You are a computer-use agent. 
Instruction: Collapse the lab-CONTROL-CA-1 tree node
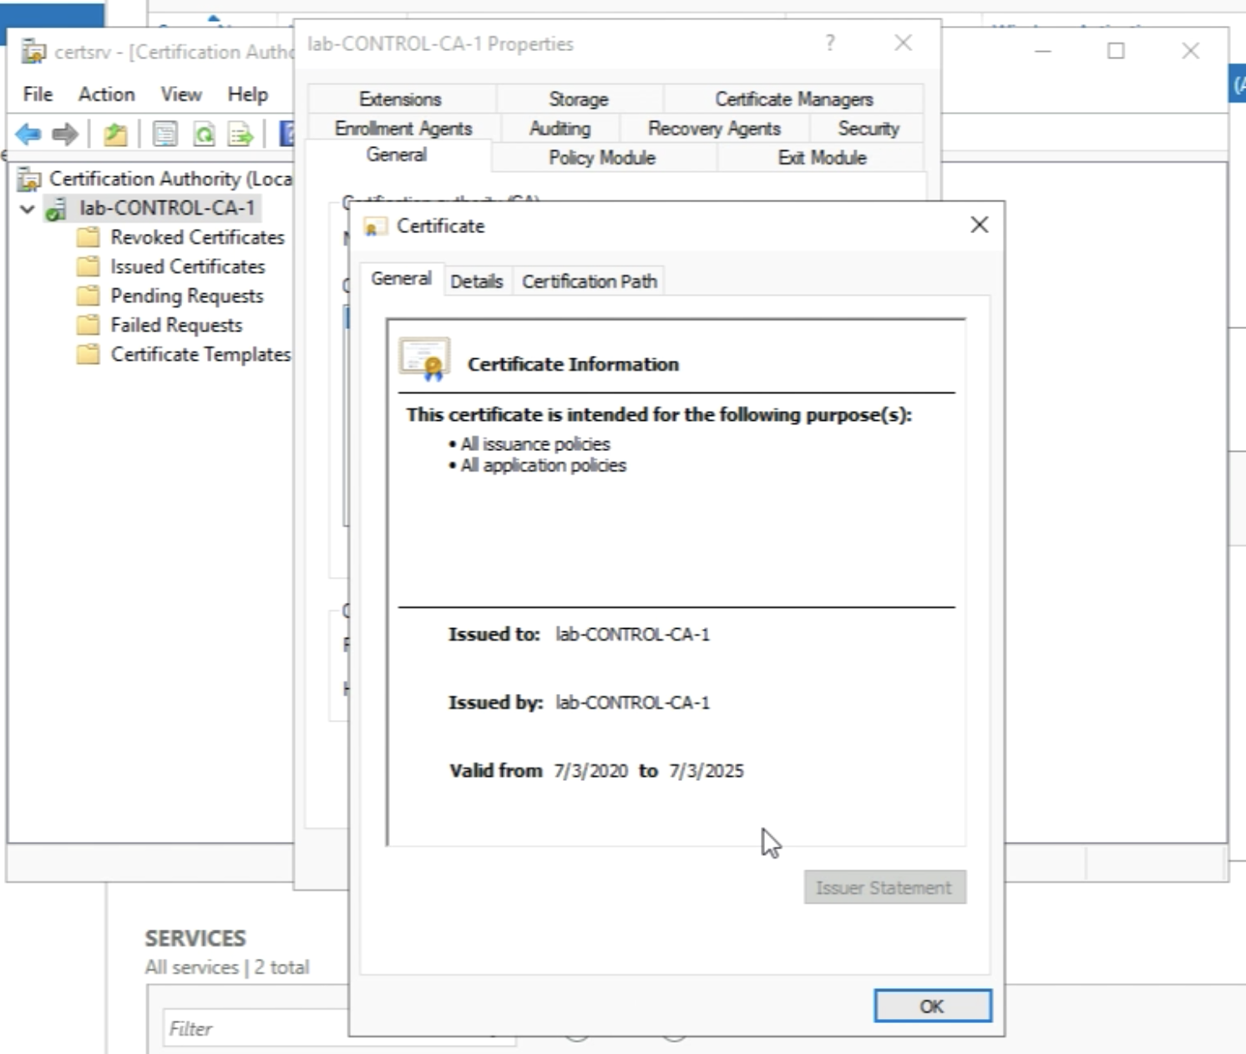click(x=28, y=209)
